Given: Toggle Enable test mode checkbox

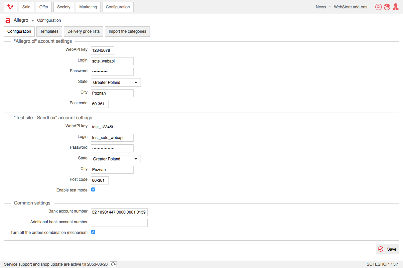Looking at the screenshot, I should [x=93, y=189].
